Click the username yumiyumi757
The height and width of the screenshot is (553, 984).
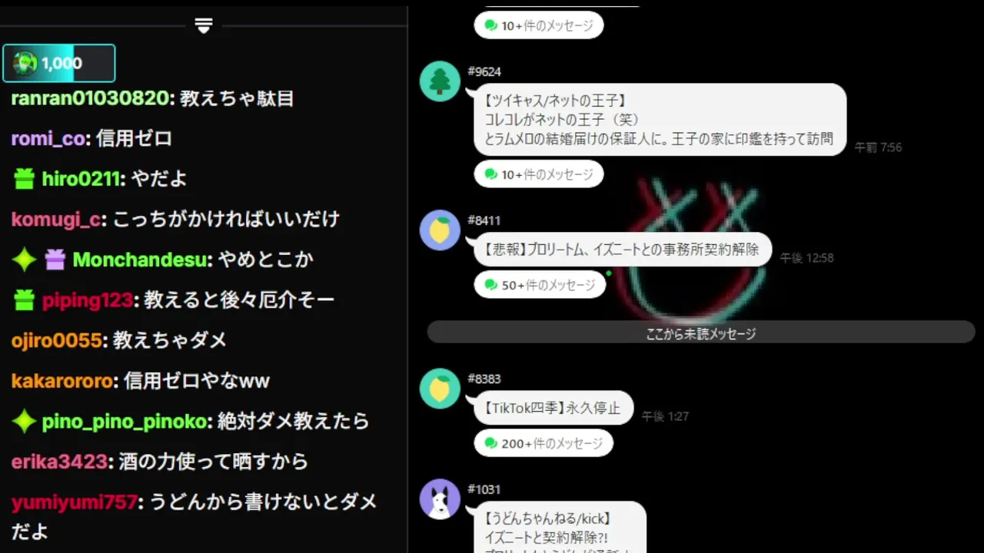click(75, 502)
